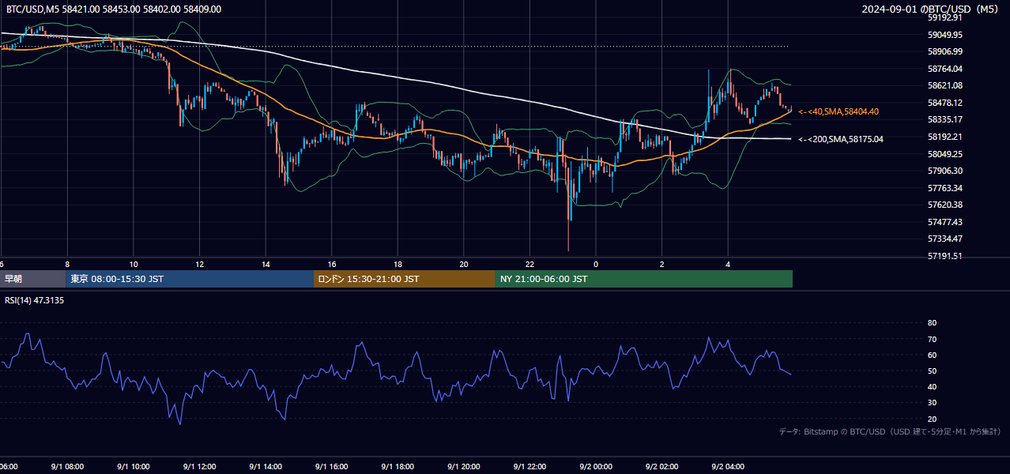Click the bottom time label 9/2 02:00
Viewport: 1010px width, 474px height.
click(662, 467)
